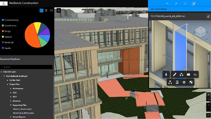
Task: Select the Explode model tool
Action: 181,74
